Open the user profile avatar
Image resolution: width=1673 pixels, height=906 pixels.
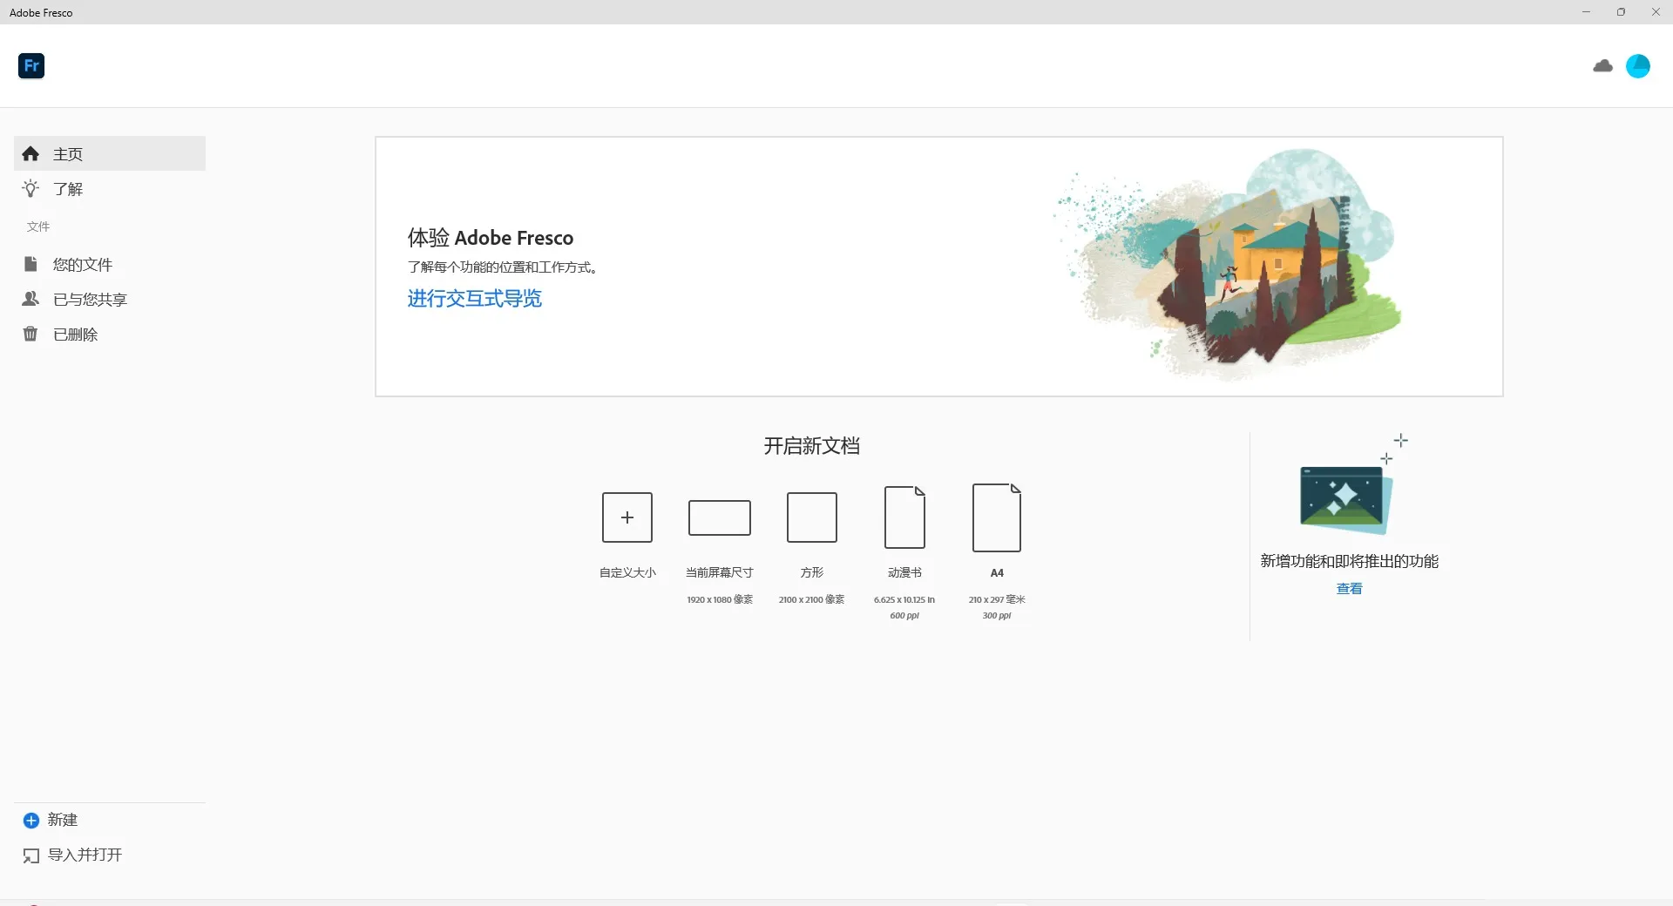click(1637, 66)
